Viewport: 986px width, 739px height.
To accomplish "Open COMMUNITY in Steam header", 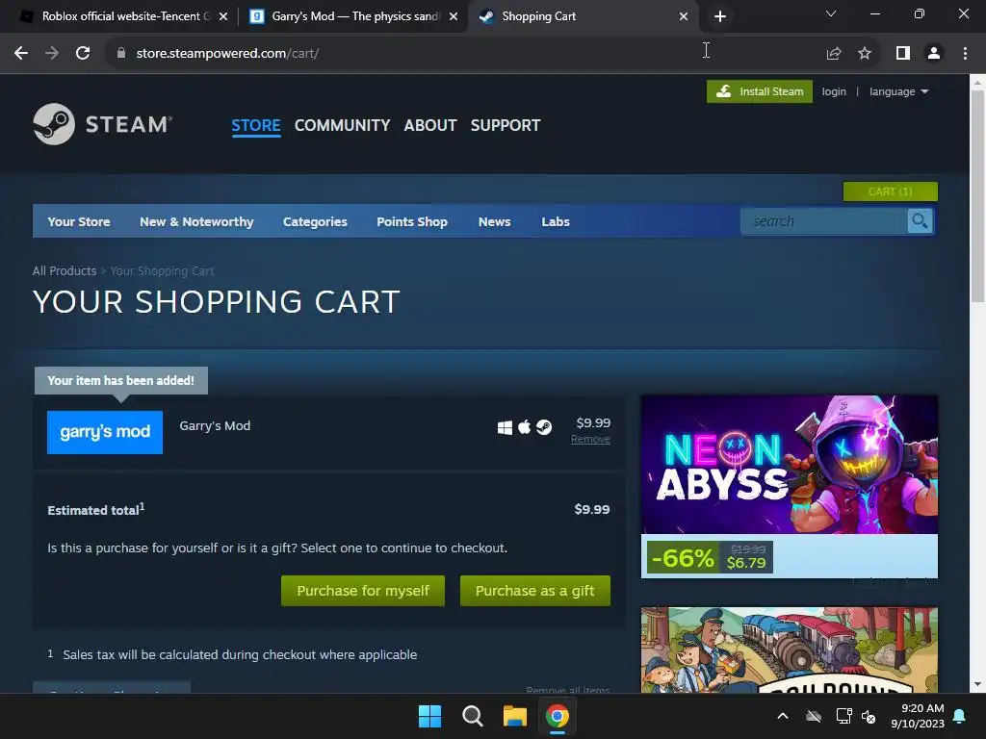I will tap(342, 126).
